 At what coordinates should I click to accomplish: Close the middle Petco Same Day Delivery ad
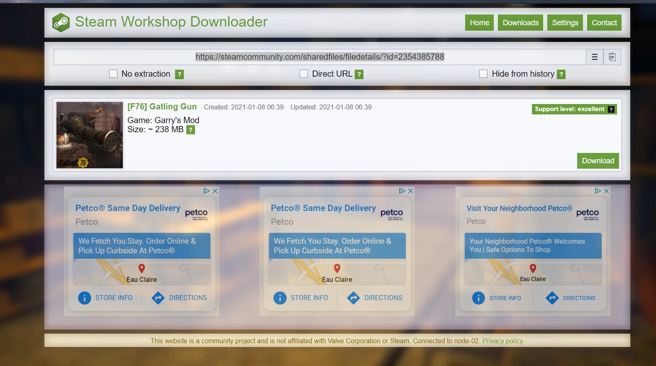tap(410, 191)
